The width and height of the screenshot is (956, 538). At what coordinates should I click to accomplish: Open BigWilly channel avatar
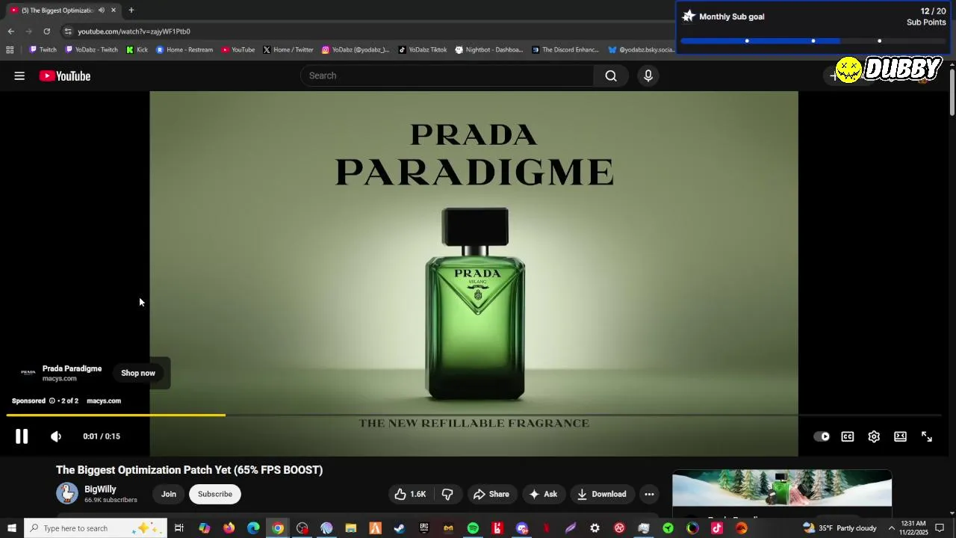coord(67,493)
